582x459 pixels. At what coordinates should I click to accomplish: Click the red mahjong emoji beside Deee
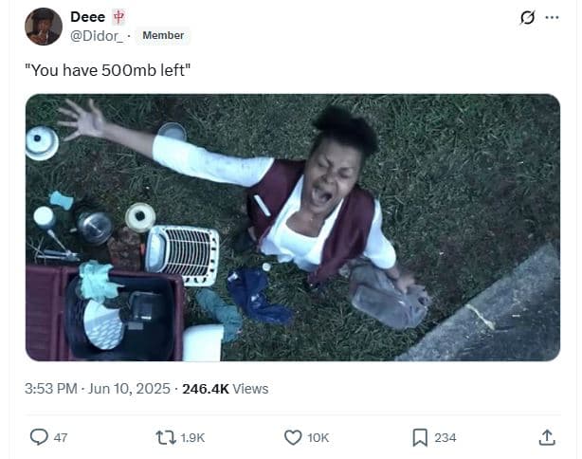[118, 17]
